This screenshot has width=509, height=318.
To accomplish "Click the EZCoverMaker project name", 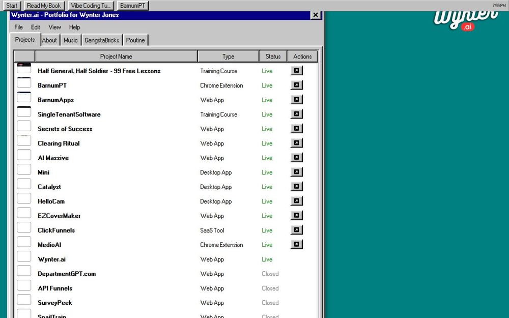I will pos(59,216).
